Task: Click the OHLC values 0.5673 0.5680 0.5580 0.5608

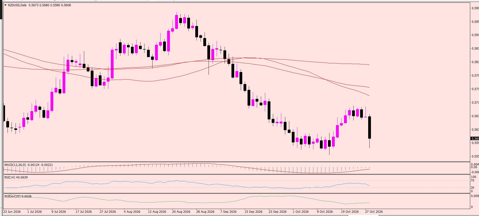Action: pos(50,5)
